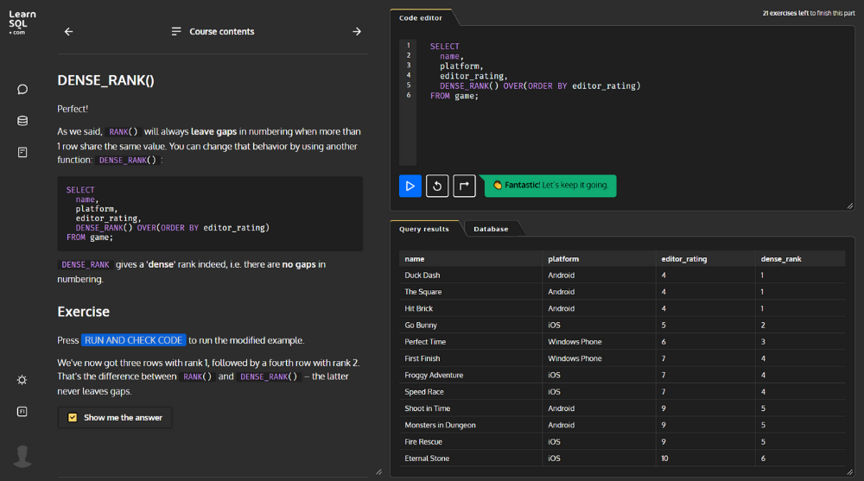
Task: Switch to the Query results tab
Action: click(x=423, y=229)
